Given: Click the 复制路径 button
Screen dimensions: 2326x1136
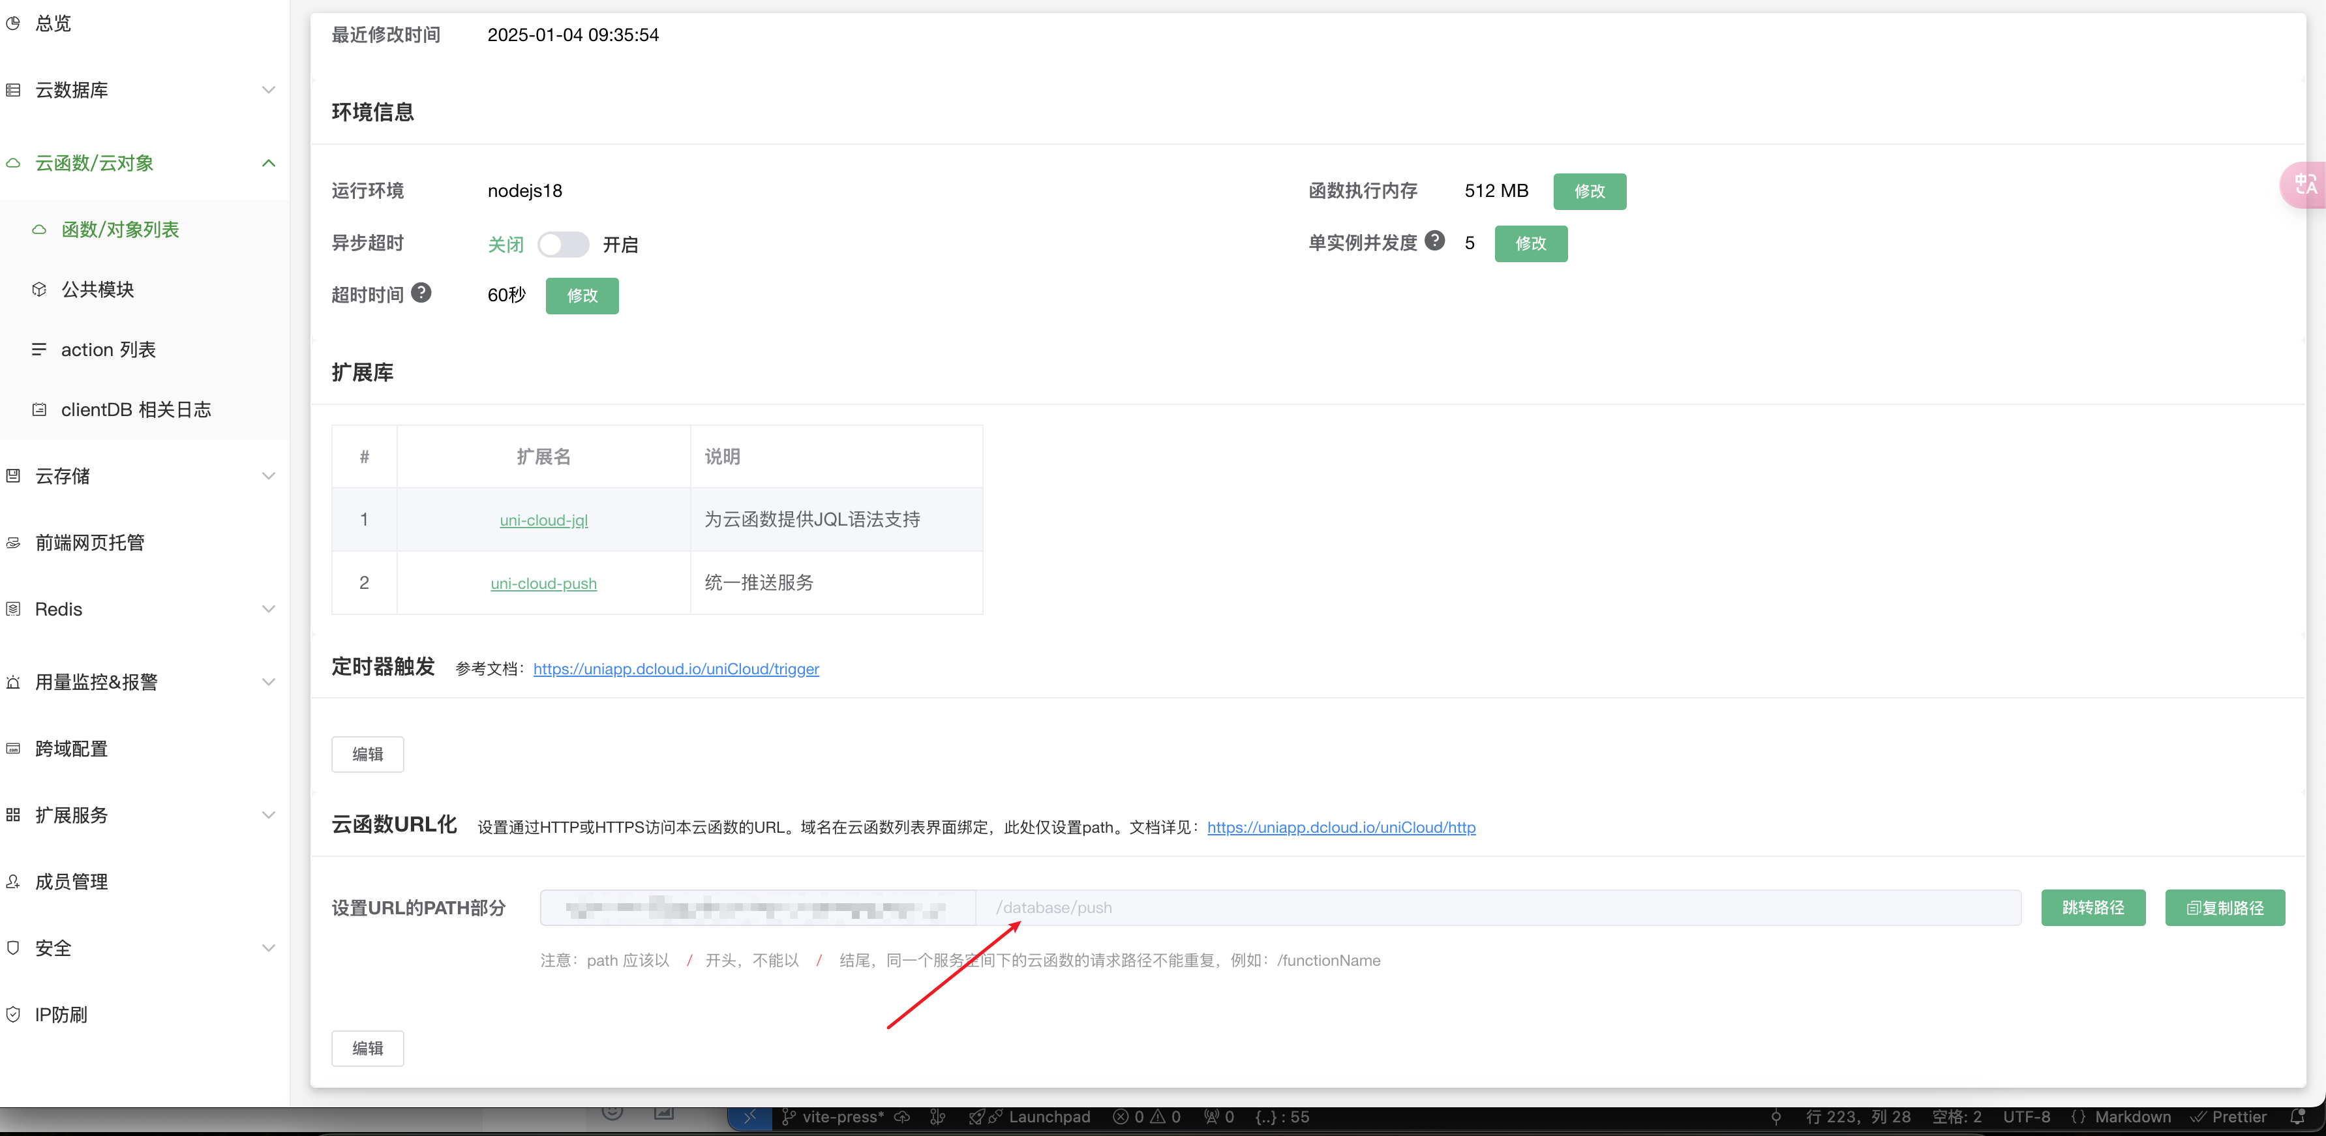Looking at the screenshot, I should point(2225,908).
